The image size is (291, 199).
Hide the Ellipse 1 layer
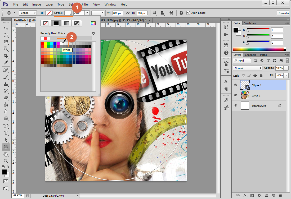pos(235,85)
